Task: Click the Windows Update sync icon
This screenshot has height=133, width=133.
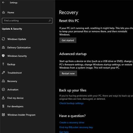Action: (x=3, y=39)
